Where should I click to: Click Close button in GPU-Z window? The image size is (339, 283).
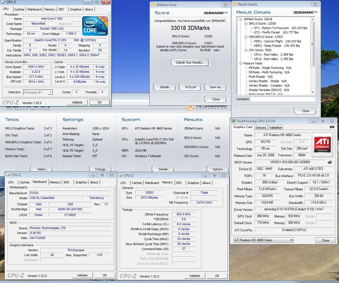325,240
